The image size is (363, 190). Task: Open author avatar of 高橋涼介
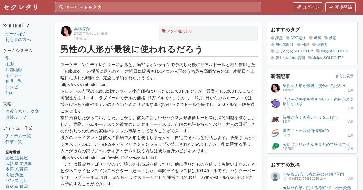tap(66, 31)
